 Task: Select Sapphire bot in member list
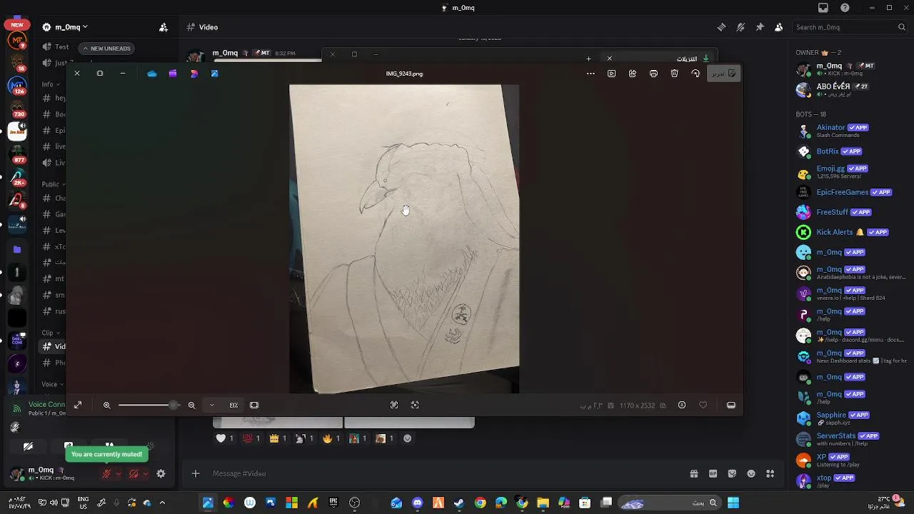point(850,418)
